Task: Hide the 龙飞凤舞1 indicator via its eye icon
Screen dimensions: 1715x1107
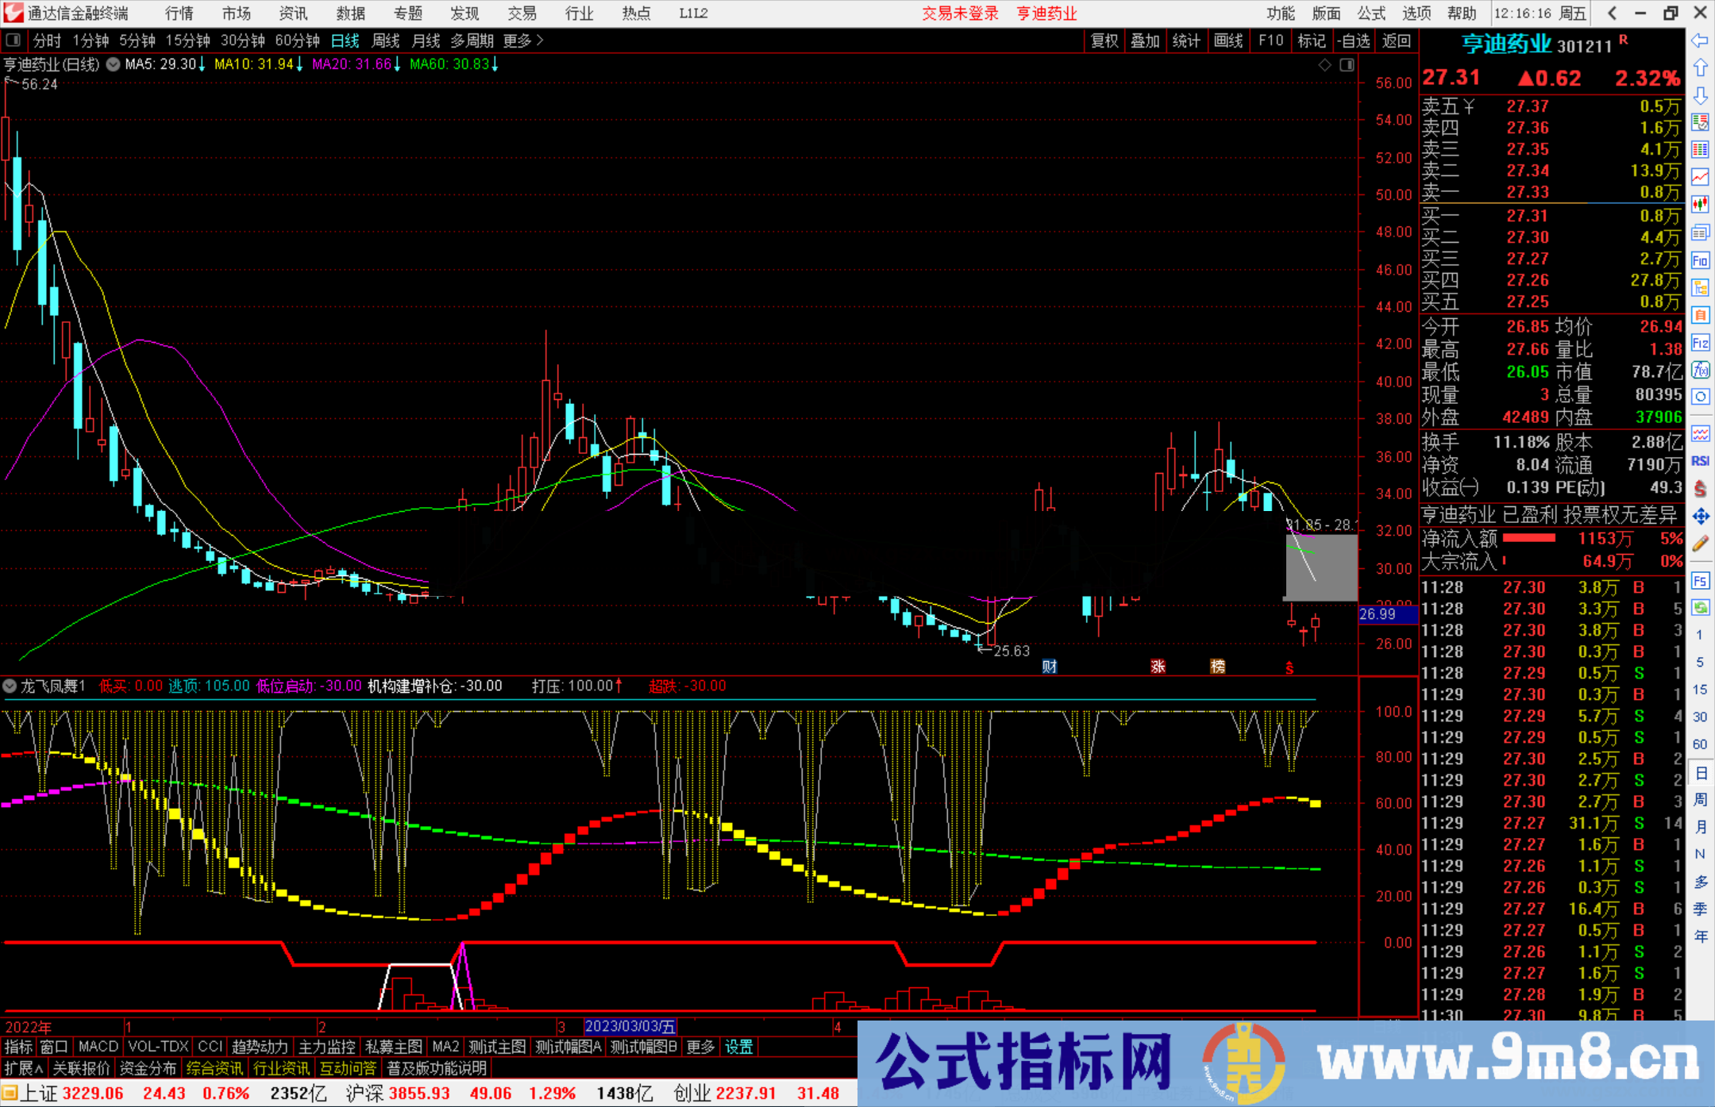Action: [10, 686]
